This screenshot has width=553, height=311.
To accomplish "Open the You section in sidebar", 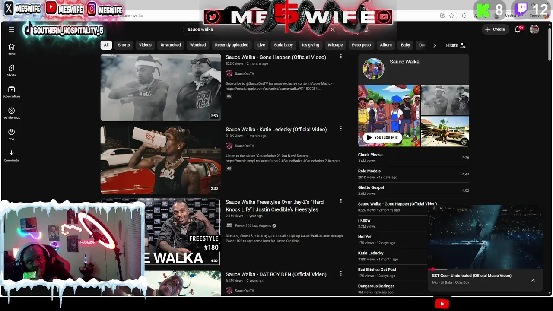I will [x=12, y=134].
